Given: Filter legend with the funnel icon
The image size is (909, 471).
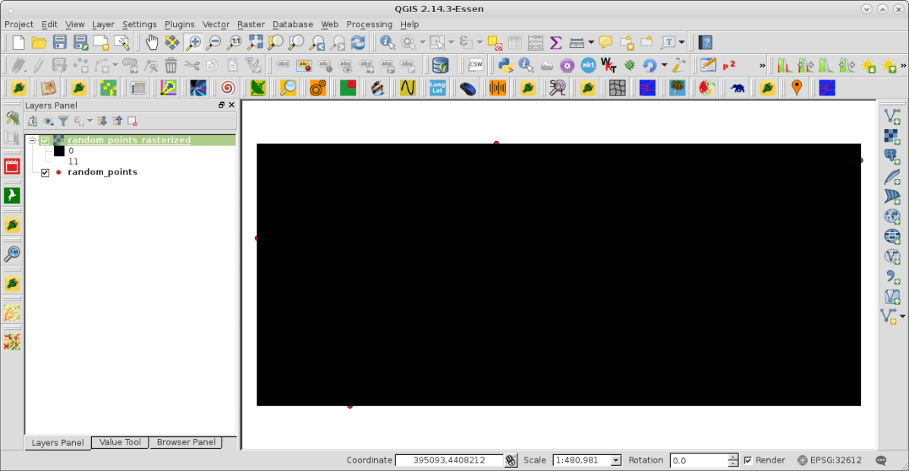Looking at the screenshot, I should tap(63, 121).
